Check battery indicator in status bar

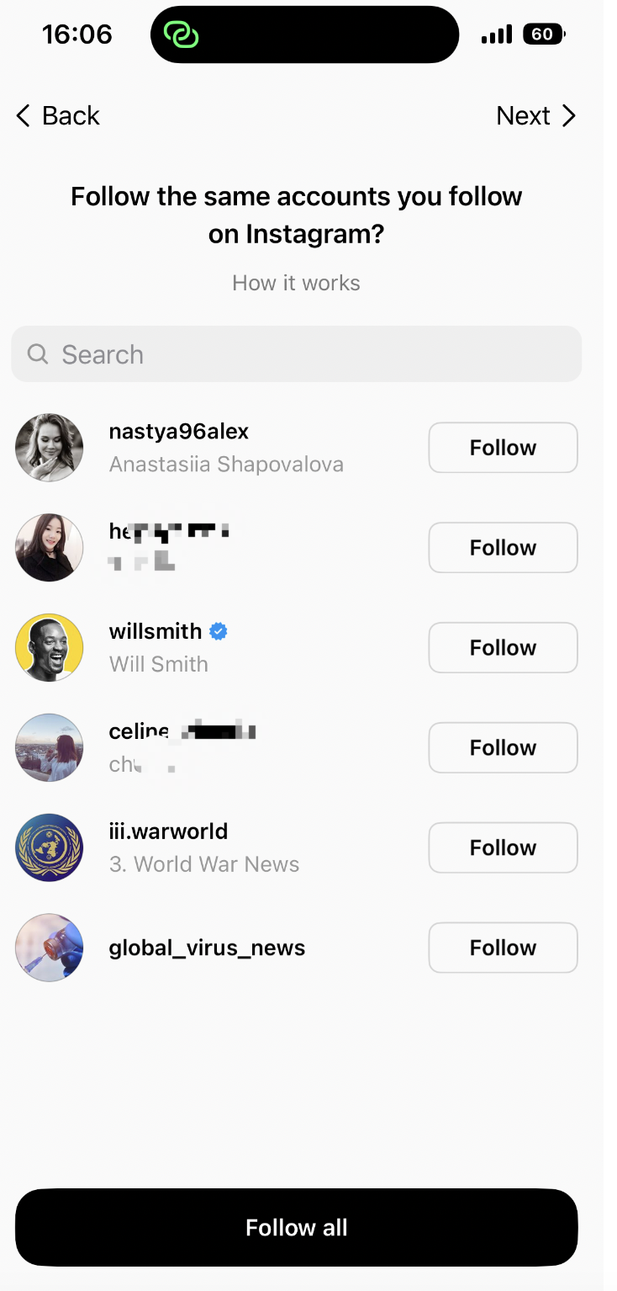click(544, 35)
